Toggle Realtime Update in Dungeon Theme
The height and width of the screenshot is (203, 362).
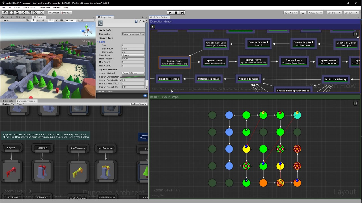click(138, 104)
